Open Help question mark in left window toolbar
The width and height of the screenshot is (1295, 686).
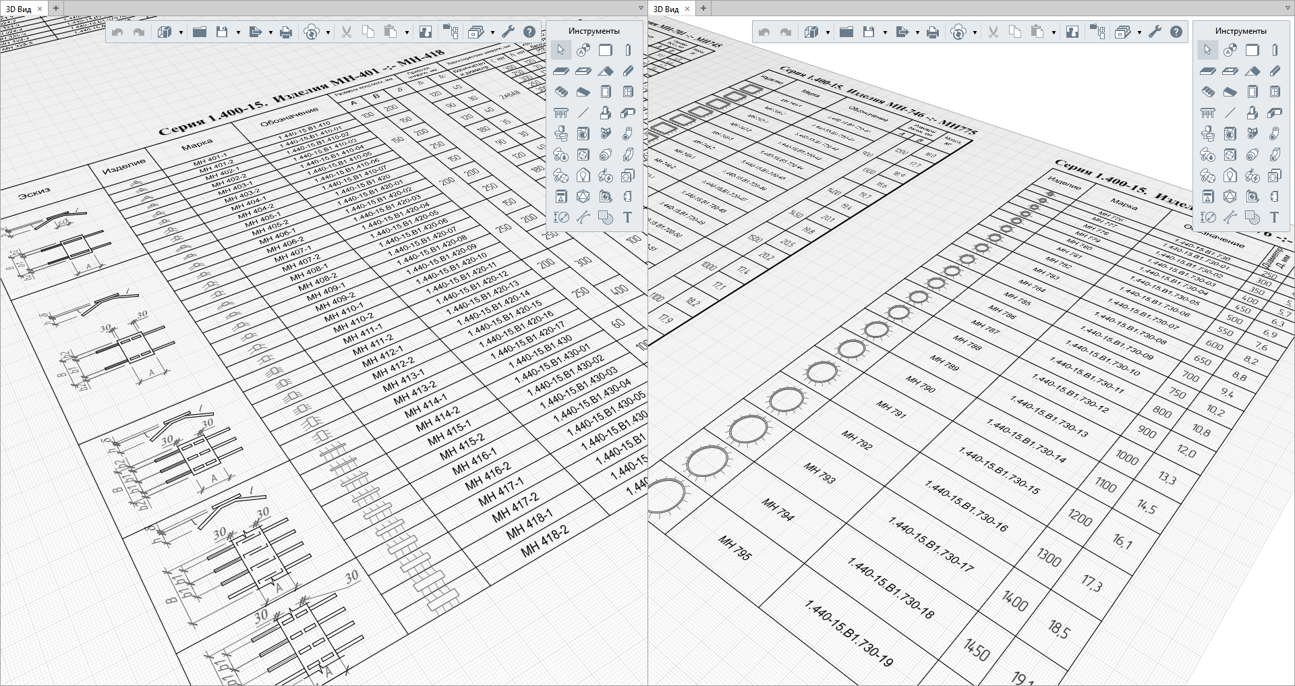[529, 32]
